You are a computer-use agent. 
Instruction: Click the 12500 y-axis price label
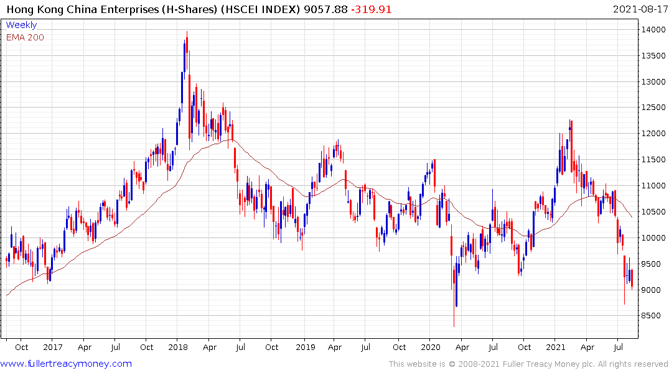pyautogui.click(x=653, y=108)
